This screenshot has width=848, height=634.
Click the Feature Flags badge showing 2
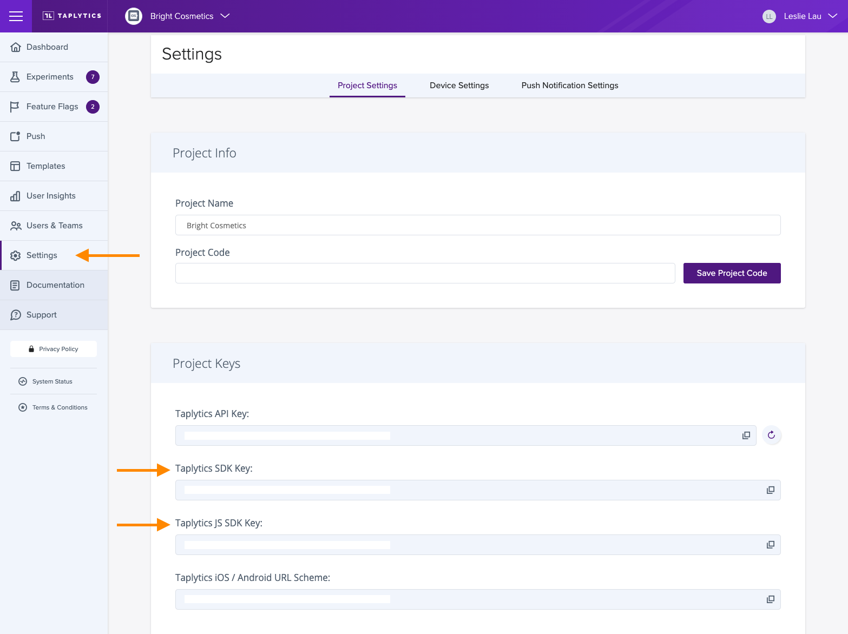93,107
